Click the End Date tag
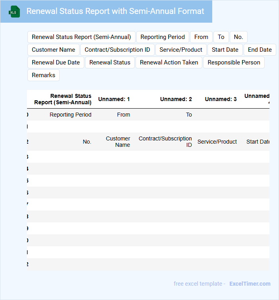Viewport: 279px width, 300px height. tap(260, 50)
